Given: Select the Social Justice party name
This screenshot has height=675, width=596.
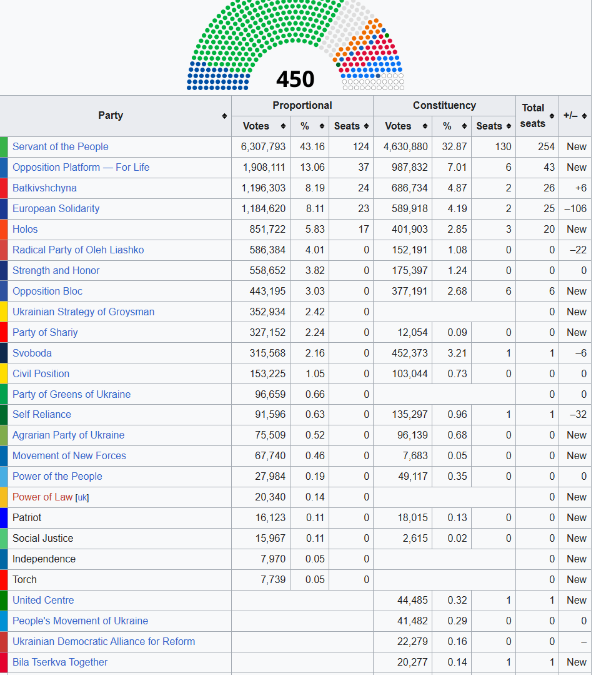Looking at the screenshot, I should click(42, 539).
